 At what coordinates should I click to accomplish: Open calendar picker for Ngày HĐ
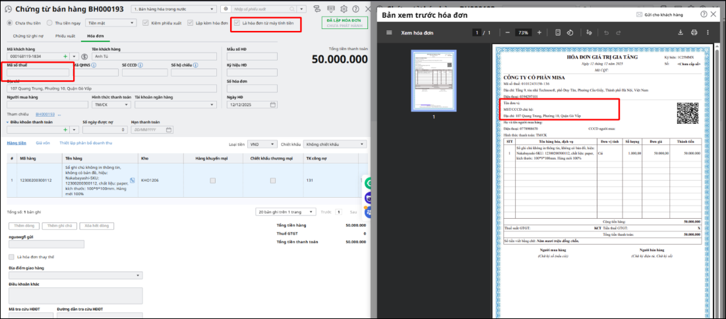pos(273,105)
